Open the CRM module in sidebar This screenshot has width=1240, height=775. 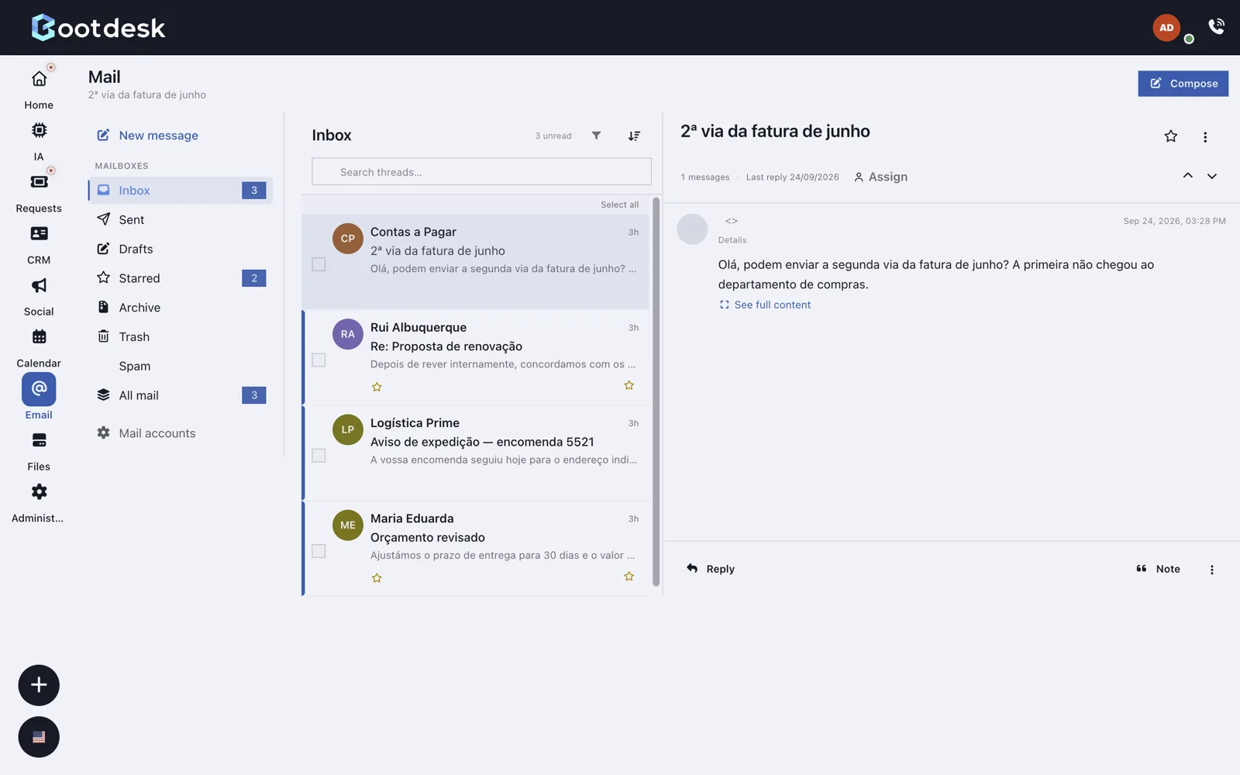tap(39, 244)
